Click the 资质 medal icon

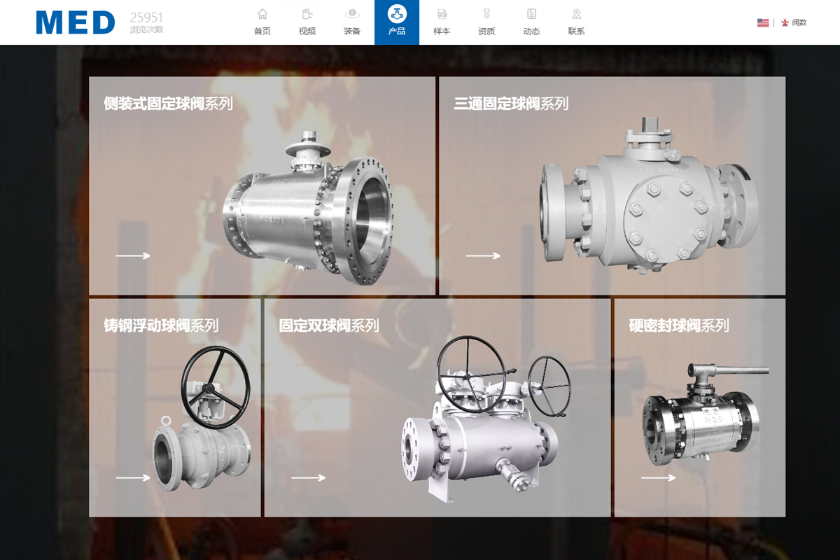(486, 14)
